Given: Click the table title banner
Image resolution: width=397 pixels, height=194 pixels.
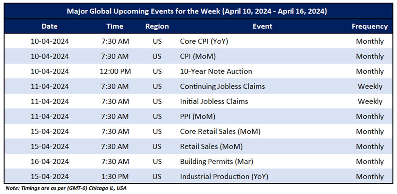Looking at the screenshot, I should click(x=197, y=11).
